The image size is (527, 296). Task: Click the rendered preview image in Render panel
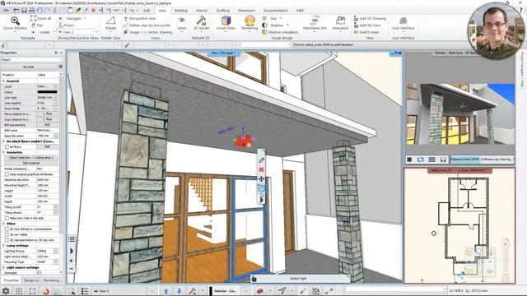pyautogui.click(x=460, y=113)
